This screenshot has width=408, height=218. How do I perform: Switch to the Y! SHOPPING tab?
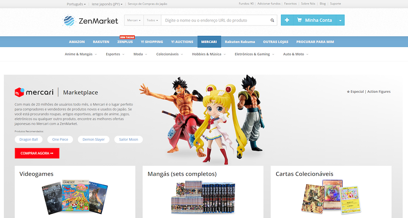tap(152, 41)
